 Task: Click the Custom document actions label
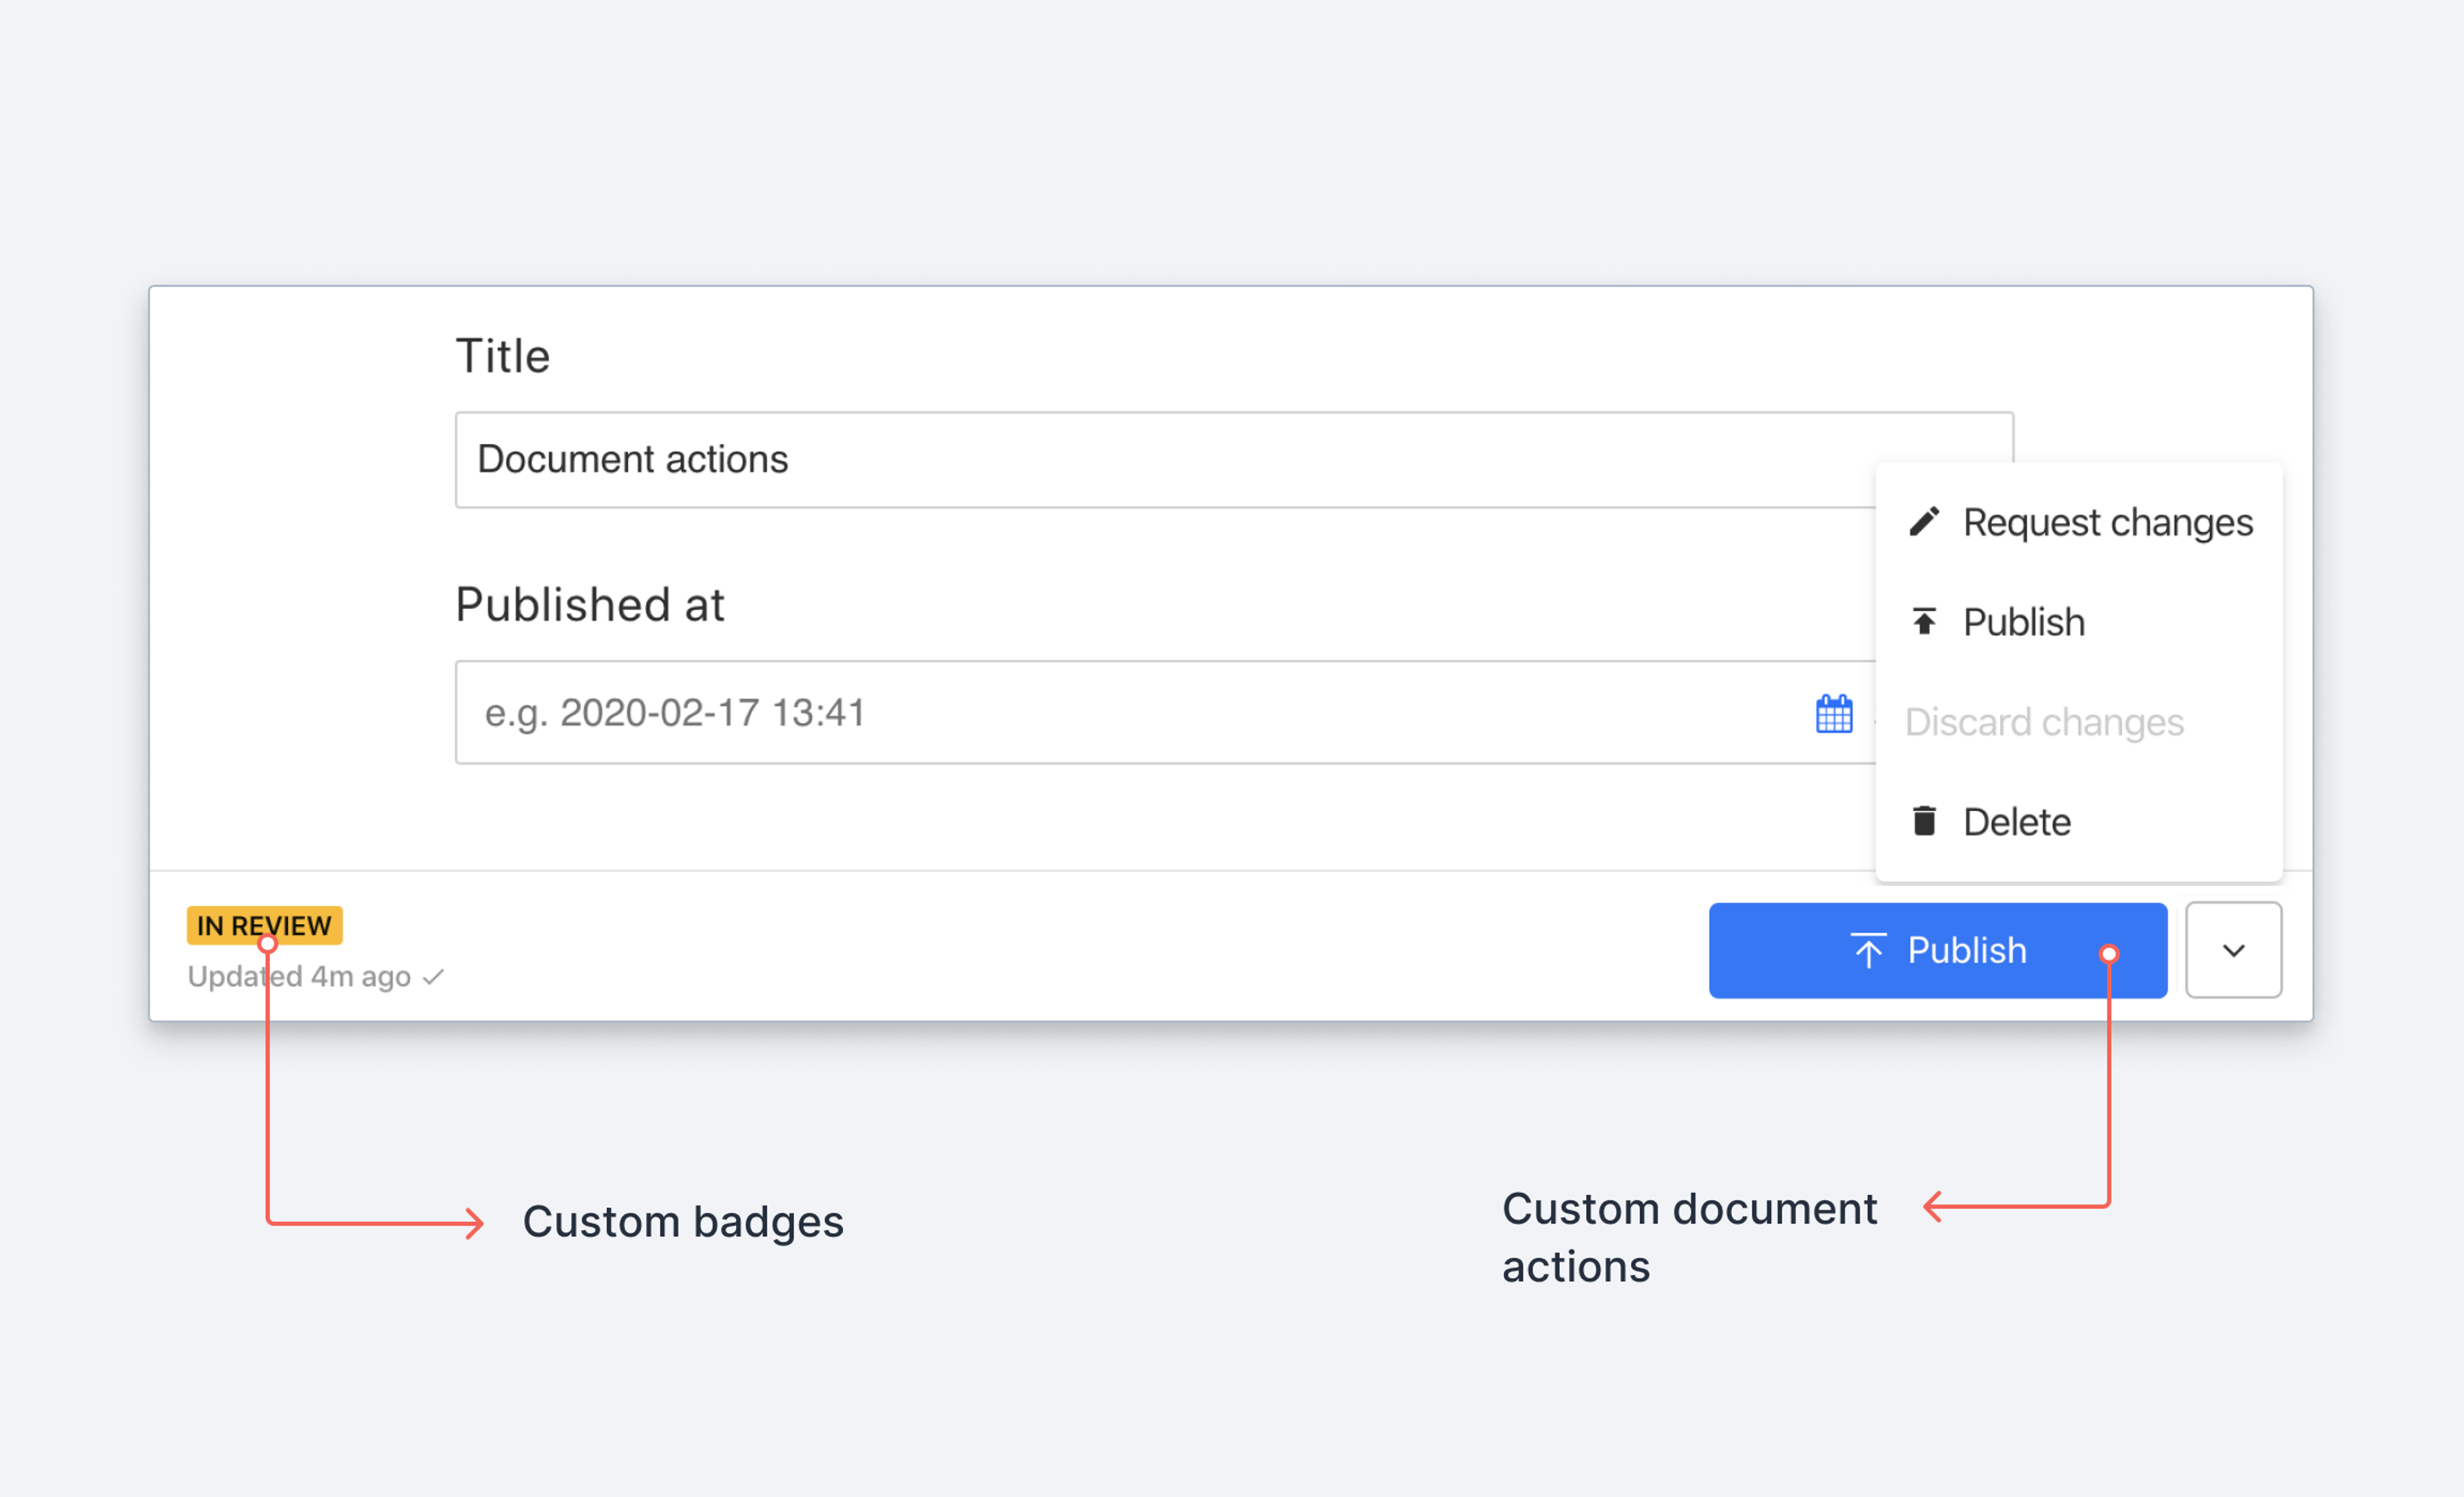coord(1688,1237)
